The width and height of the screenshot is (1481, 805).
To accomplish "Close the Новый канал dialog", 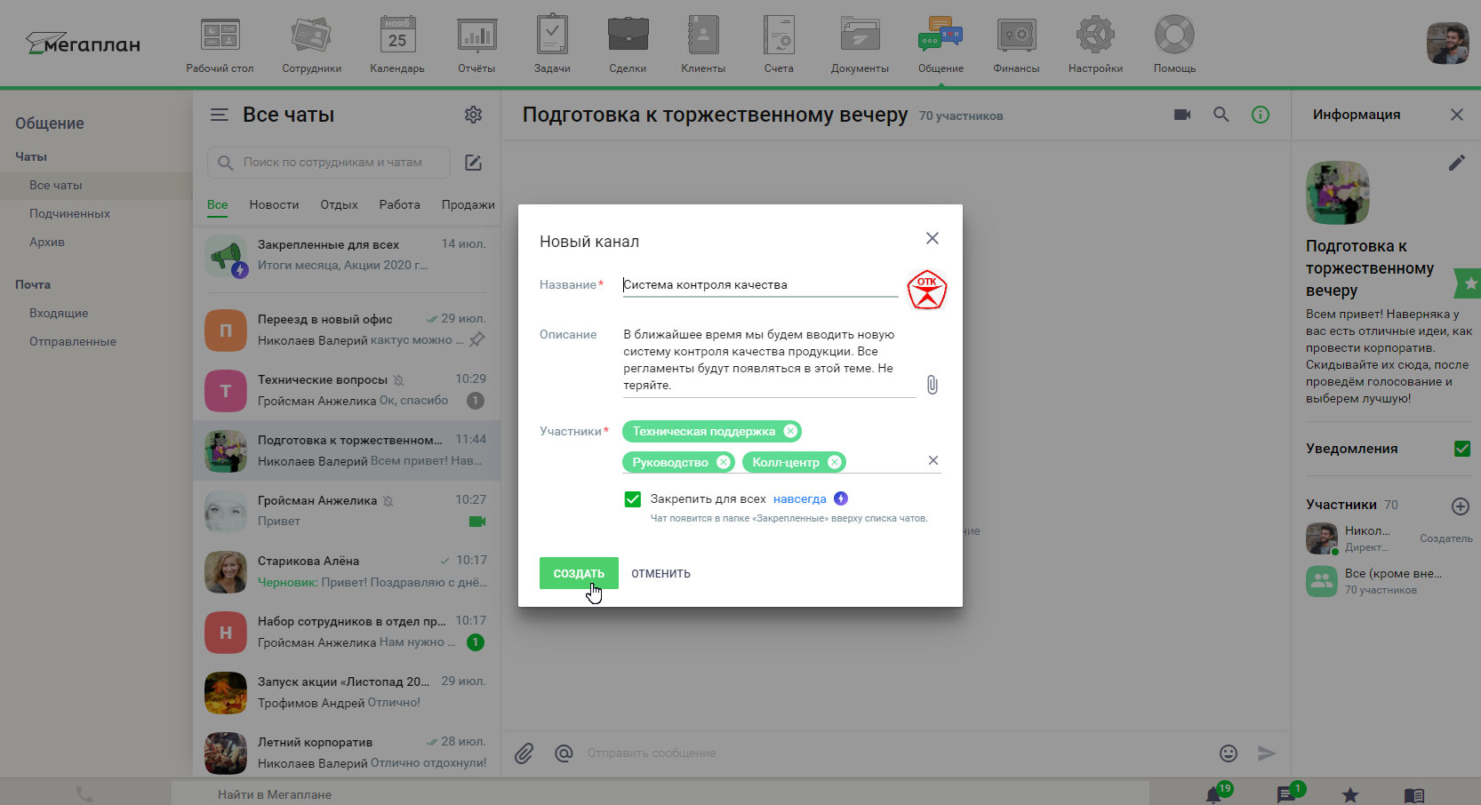I will 933,238.
